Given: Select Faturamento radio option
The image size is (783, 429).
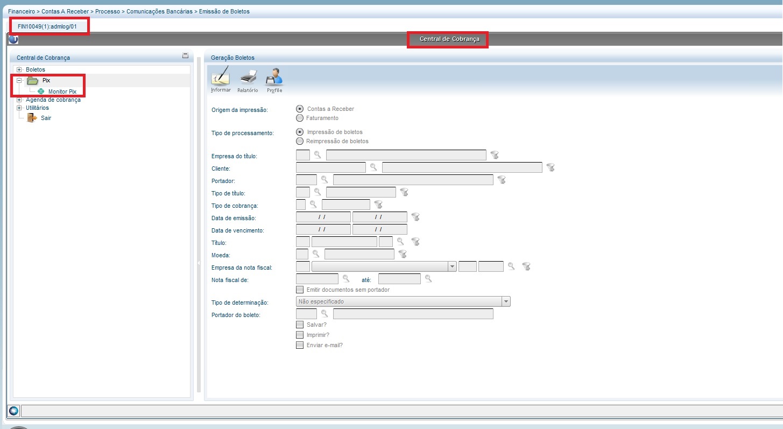Looking at the screenshot, I should point(300,118).
